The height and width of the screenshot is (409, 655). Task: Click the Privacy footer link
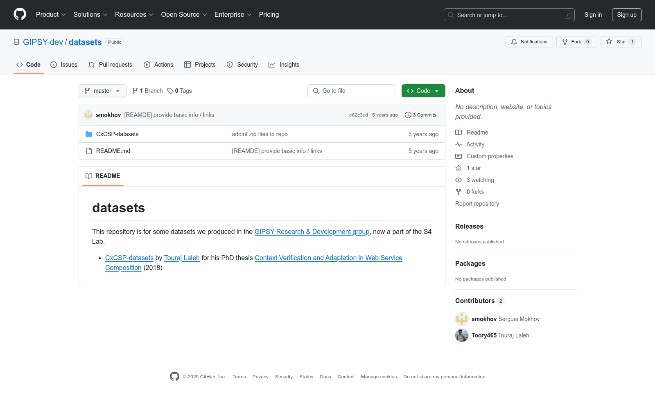260,377
